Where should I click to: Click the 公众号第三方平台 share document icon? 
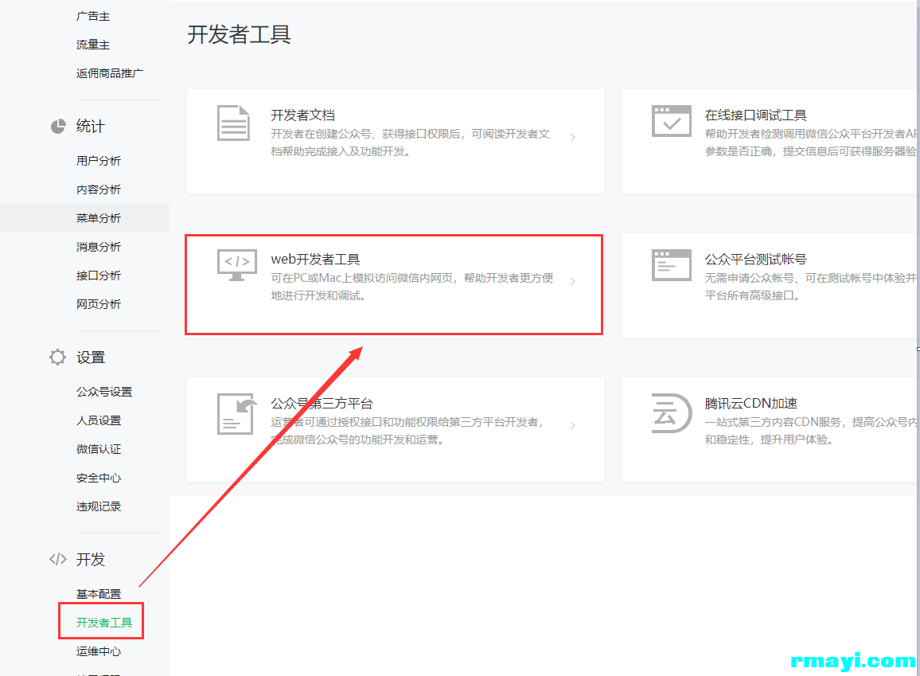237,414
